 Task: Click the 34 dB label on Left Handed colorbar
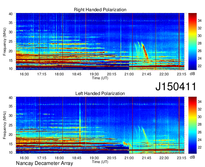point(200,102)
